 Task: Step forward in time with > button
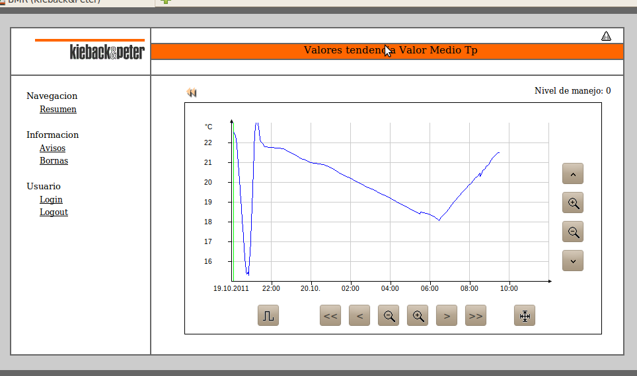pos(447,316)
